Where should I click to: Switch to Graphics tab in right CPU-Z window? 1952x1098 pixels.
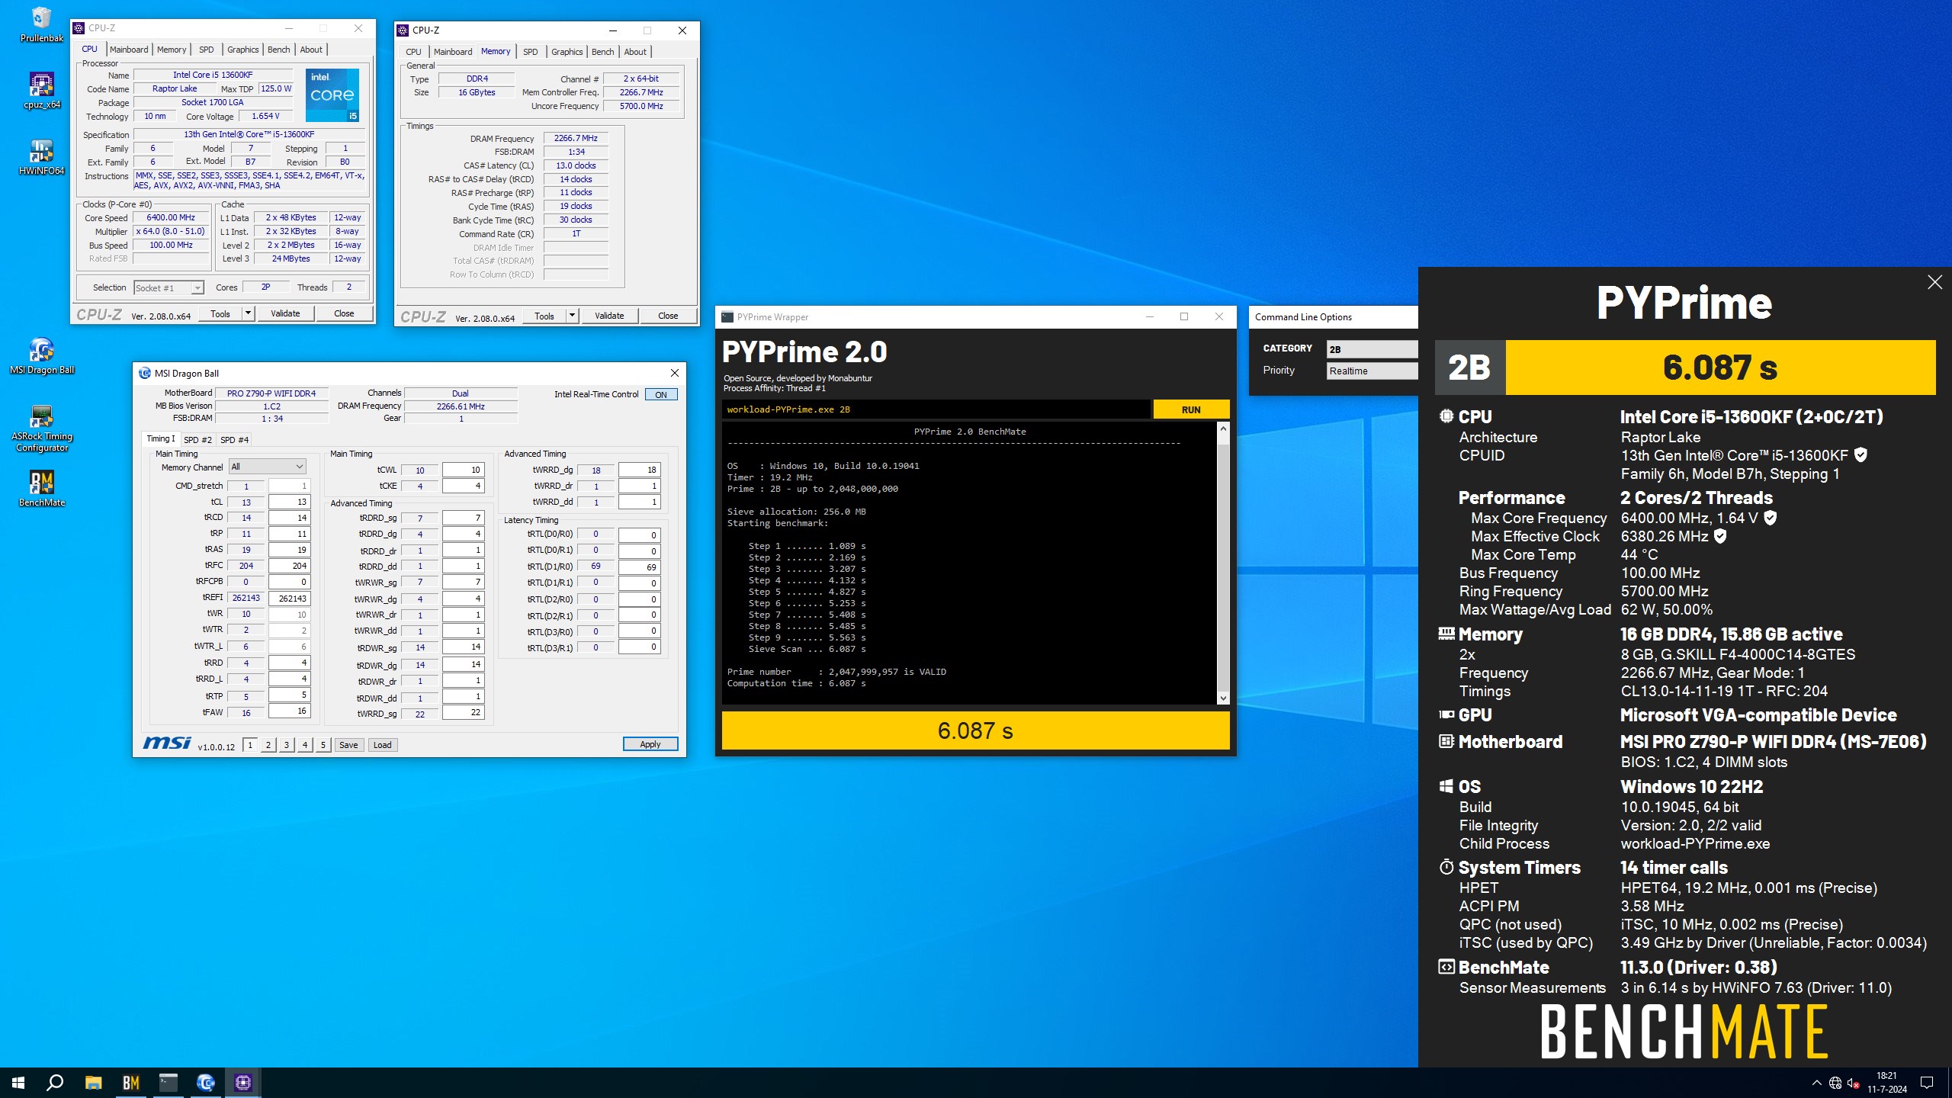point(567,52)
